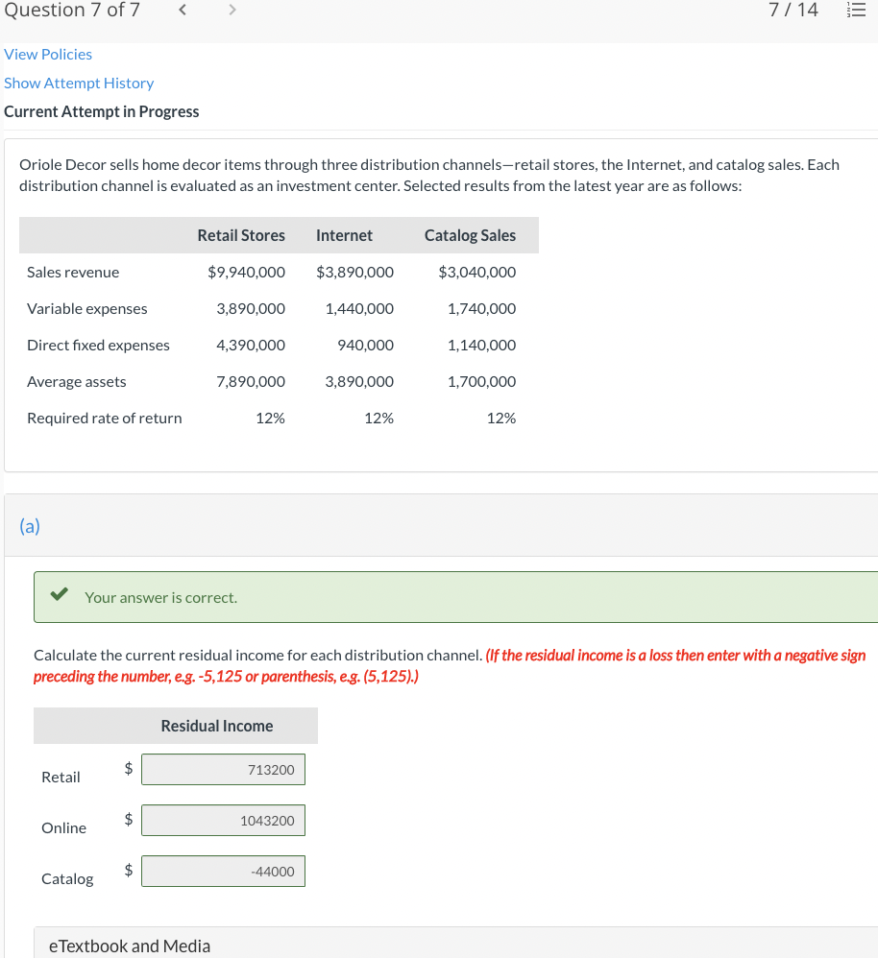Click the Online residual income field

pos(223,821)
